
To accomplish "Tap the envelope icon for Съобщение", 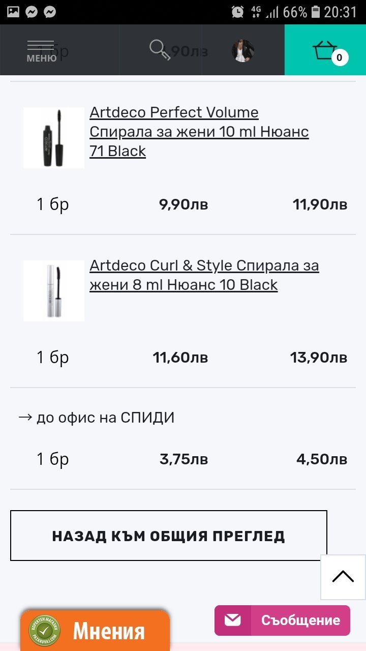I will pyautogui.click(x=233, y=620).
